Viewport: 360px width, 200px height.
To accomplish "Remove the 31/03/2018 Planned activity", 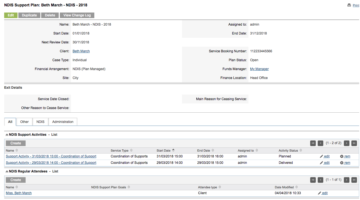I will [345, 156].
